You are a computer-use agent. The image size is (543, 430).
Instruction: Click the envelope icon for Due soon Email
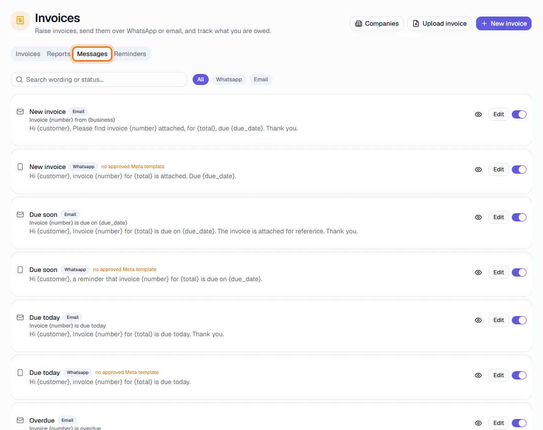[20, 215]
